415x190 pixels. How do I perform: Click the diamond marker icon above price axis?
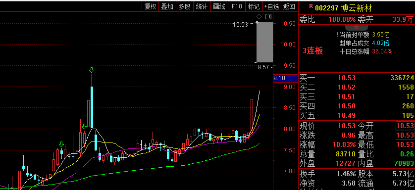[x=259, y=17]
